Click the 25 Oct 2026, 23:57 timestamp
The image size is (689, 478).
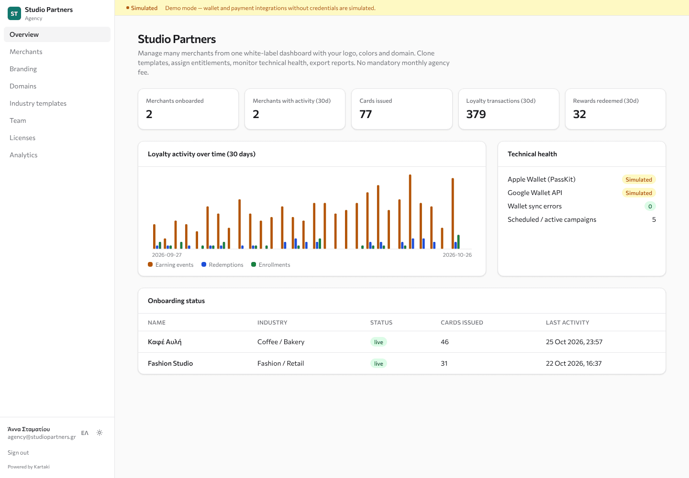click(574, 342)
